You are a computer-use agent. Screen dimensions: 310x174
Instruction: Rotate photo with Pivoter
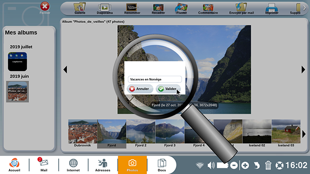[181, 8]
